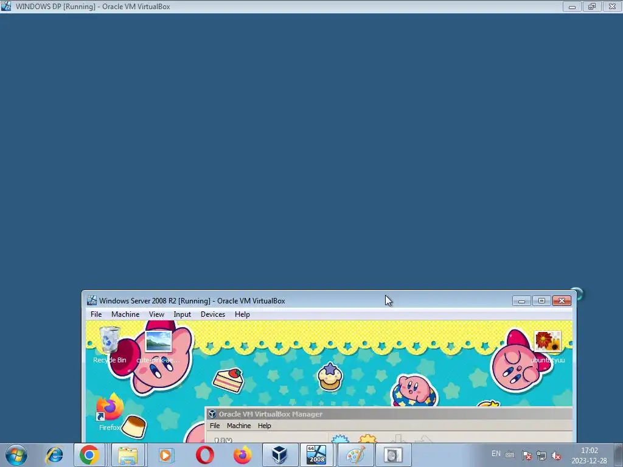Launch Opera browser from taskbar
The width and height of the screenshot is (623, 467).
(x=204, y=455)
